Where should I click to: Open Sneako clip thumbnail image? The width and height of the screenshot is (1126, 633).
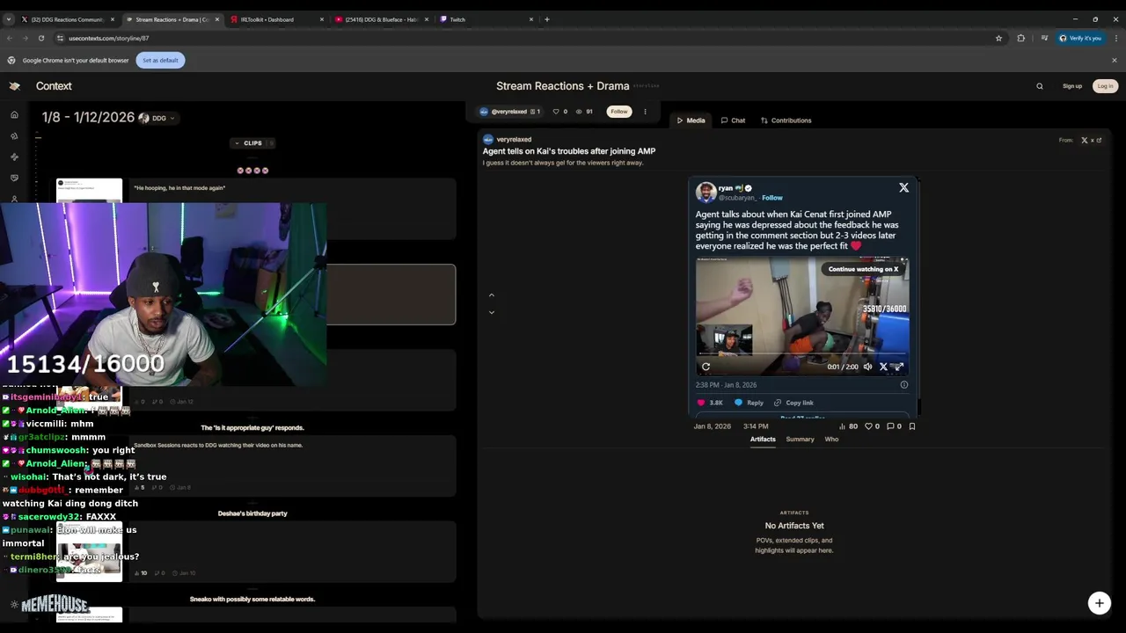click(89, 614)
